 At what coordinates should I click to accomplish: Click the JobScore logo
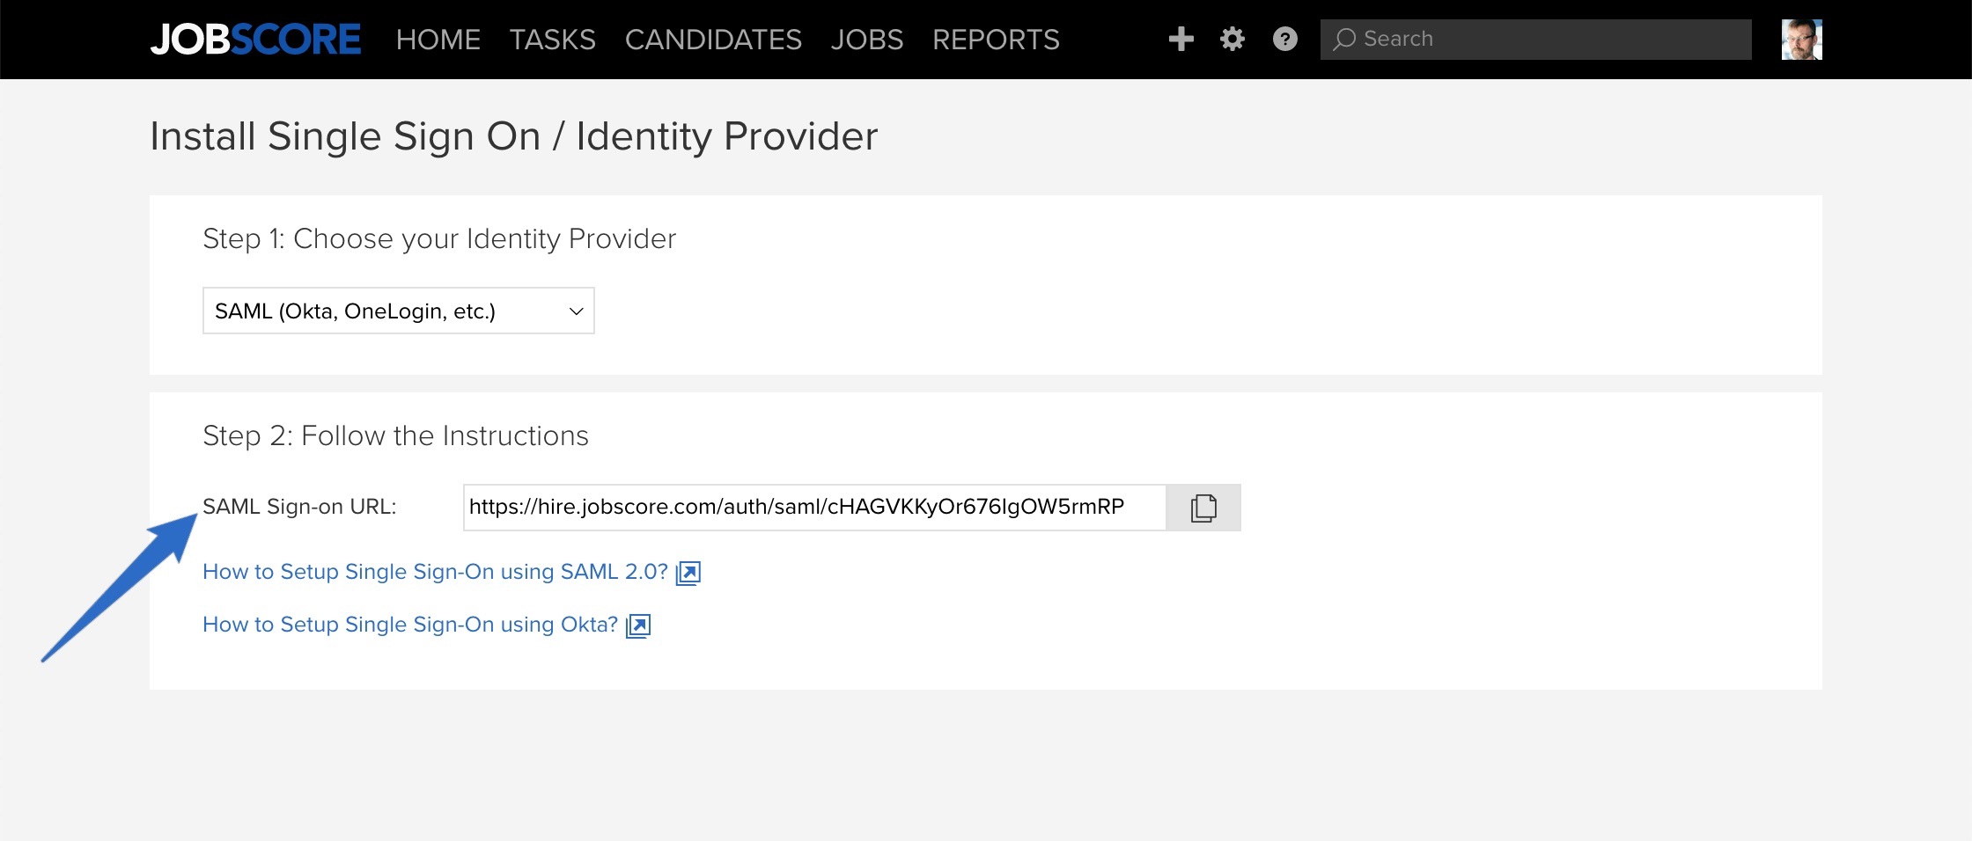(x=255, y=40)
